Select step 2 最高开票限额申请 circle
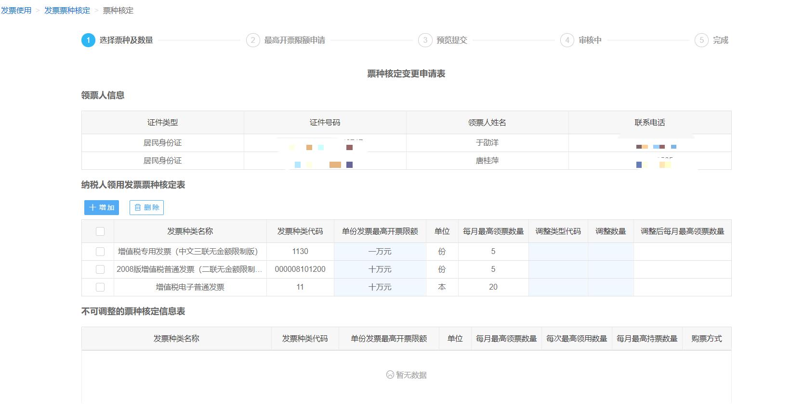The height and width of the screenshot is (420, 791). coord(253,40)
